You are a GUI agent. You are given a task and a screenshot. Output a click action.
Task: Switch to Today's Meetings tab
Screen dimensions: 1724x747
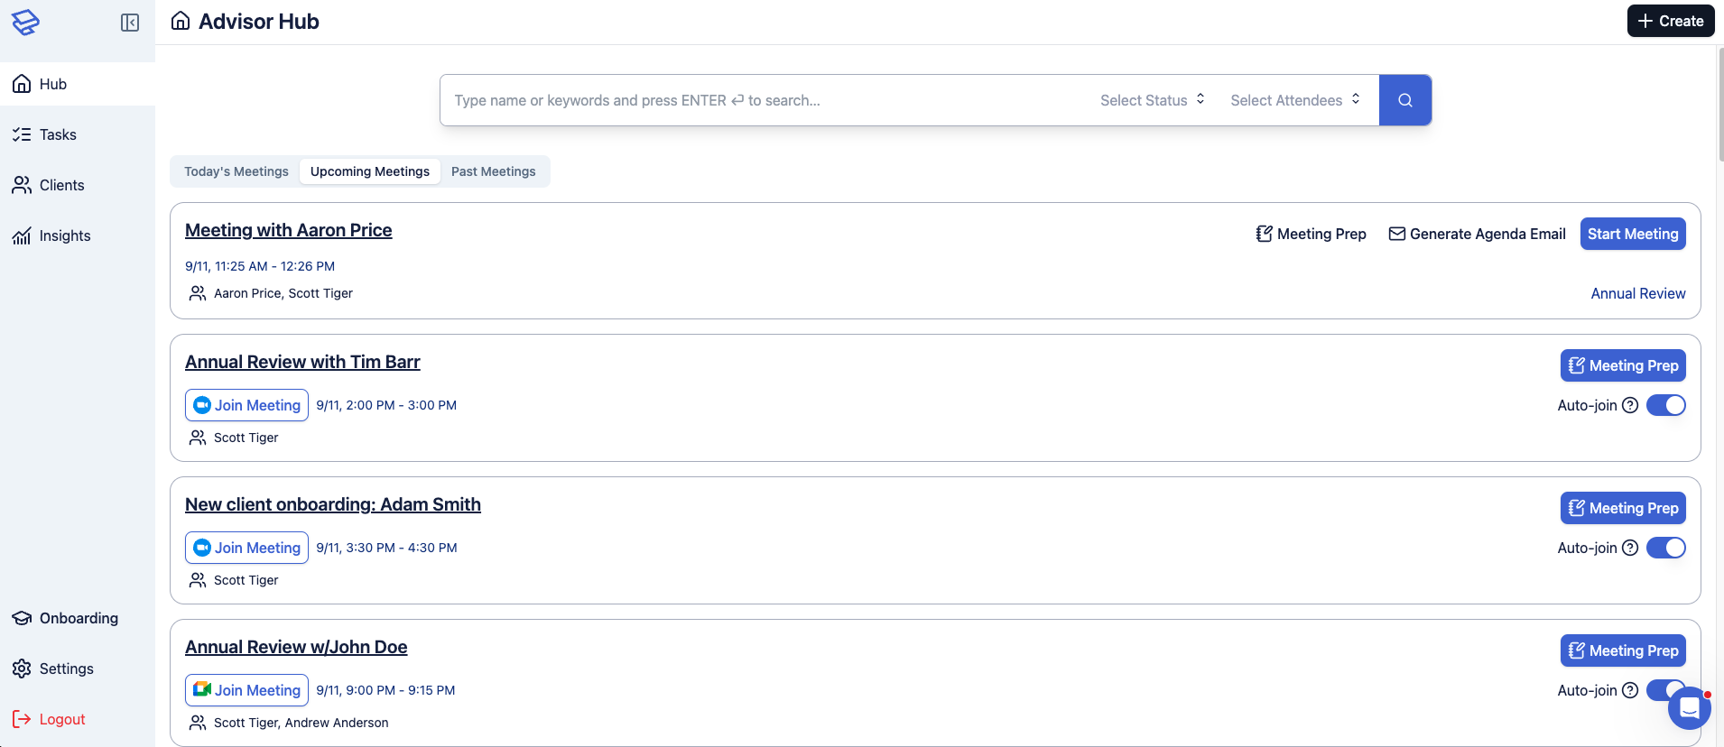[x=236, y=171]
